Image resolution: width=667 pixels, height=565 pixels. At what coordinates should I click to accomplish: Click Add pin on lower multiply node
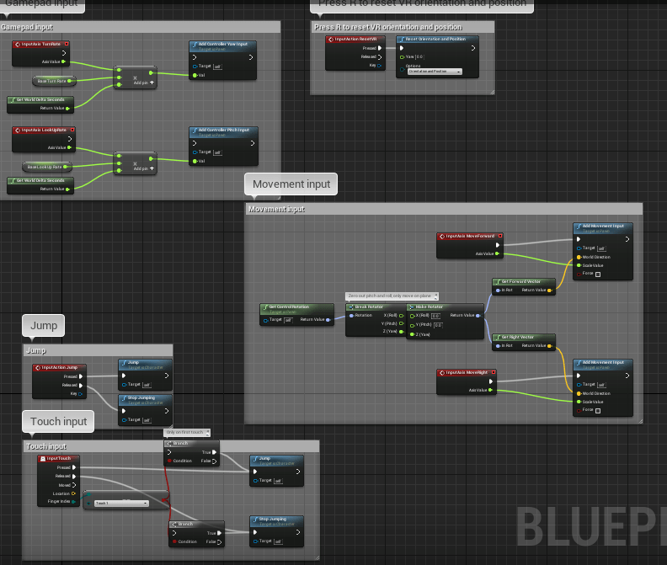coord(144,168)
